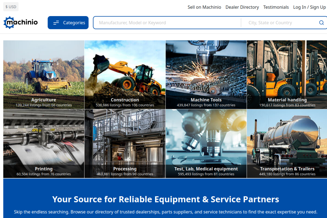Open the Printing category tile

(44, 144)
